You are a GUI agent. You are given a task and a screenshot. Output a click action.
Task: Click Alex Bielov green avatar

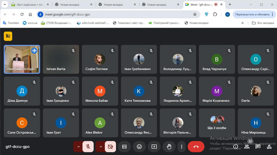100,123
